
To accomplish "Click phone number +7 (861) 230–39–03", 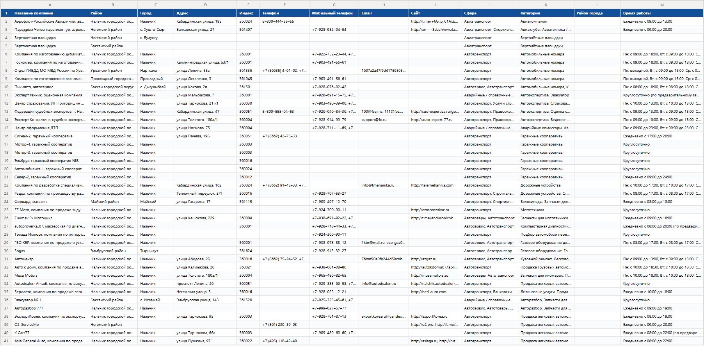I will [284, 325].
